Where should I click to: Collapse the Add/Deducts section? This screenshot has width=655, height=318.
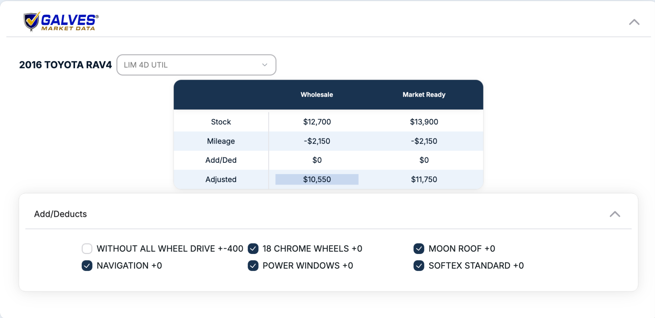[x=615, y=214]
